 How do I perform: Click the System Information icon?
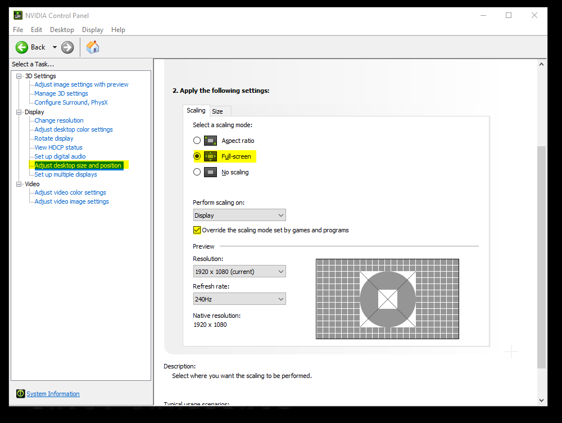point(20,394)
